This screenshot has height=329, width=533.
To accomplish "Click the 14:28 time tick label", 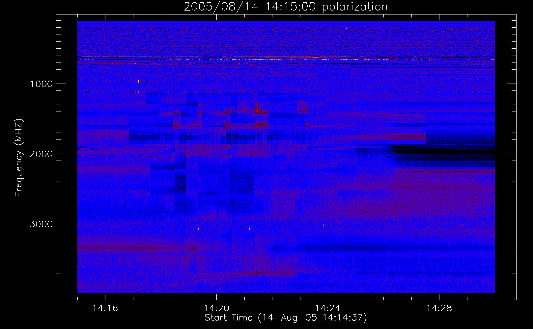I will [x=439, y=308].
